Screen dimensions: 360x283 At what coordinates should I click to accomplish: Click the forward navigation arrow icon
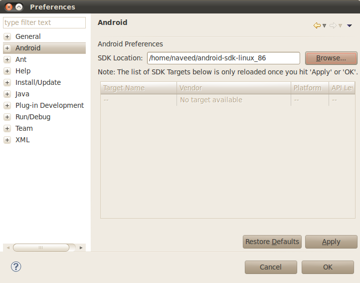coord(333,25)
